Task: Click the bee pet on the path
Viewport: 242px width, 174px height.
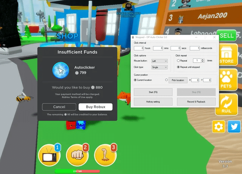Action: point(24,98)
